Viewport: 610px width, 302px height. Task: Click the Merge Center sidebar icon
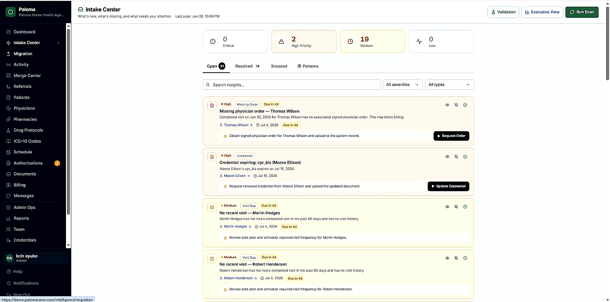tap(8, 76)
